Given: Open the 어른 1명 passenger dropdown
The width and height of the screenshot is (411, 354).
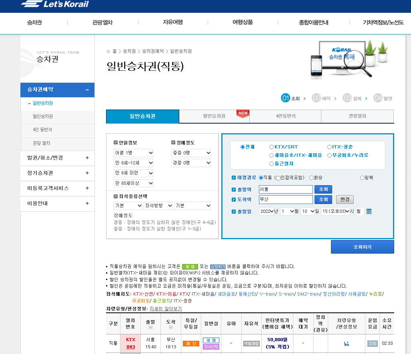Looking at the screenshot, I should coord(133,153).
